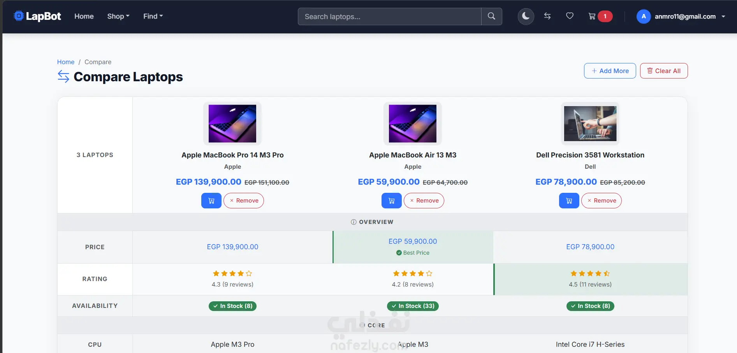Add Dell Precision 3581 to cart
Viewport: 737px width, 353px height.
569,201
